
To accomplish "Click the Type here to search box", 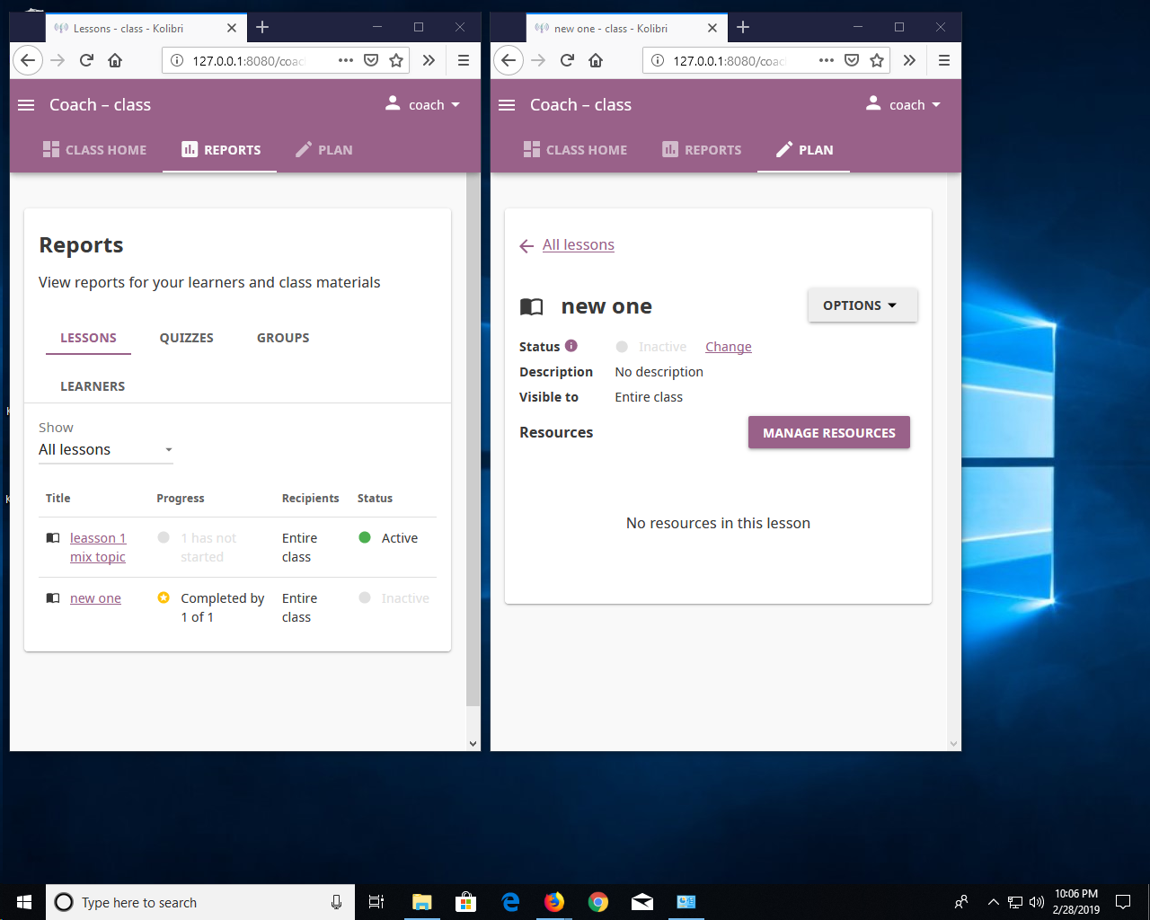I will click(x=199, y=902).
